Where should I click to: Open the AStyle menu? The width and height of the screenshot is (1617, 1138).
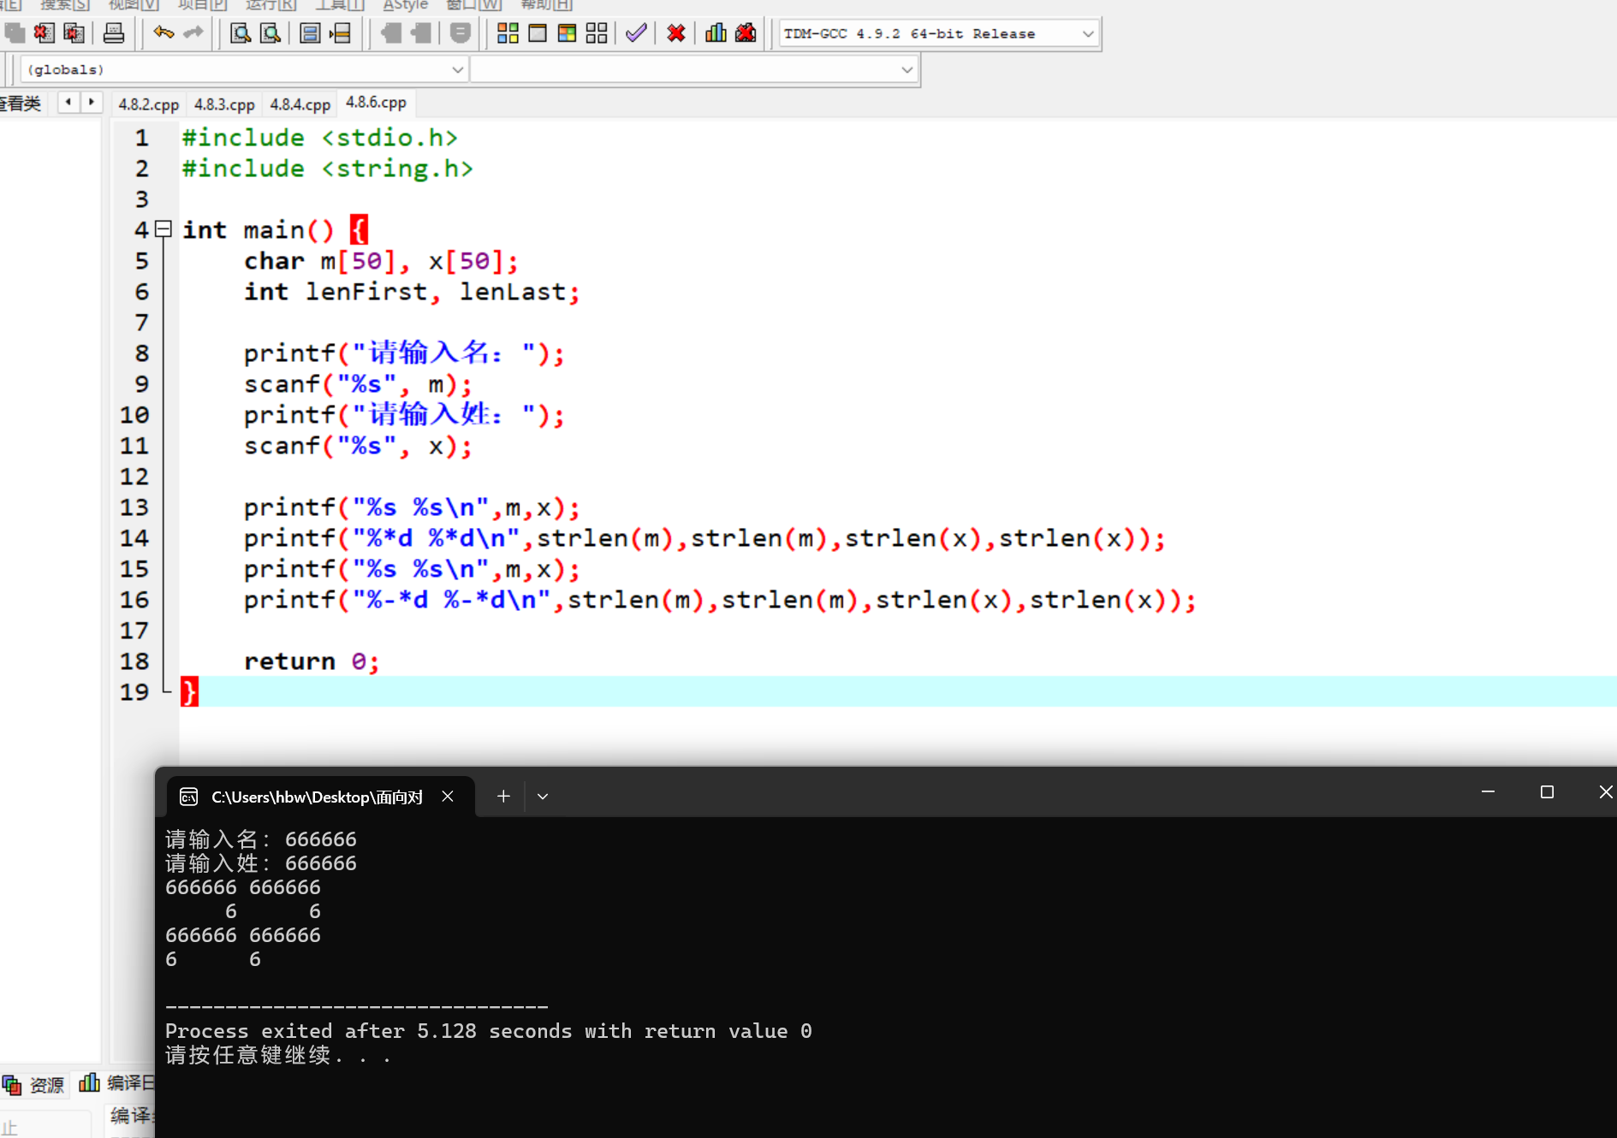(406, 5)
